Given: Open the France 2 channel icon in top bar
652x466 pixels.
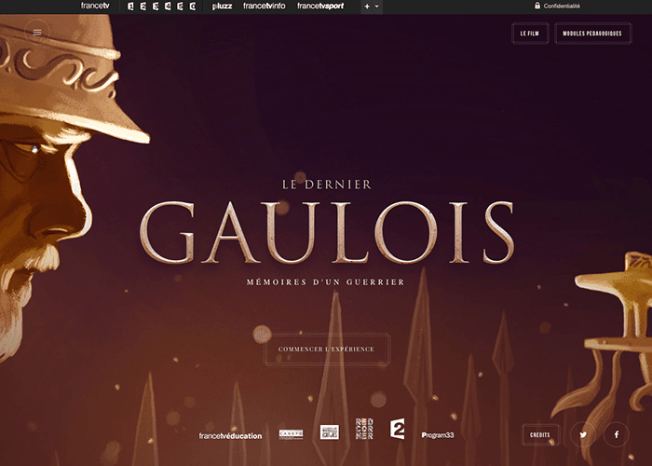Looking at the screenshot, I should [143, 7].
